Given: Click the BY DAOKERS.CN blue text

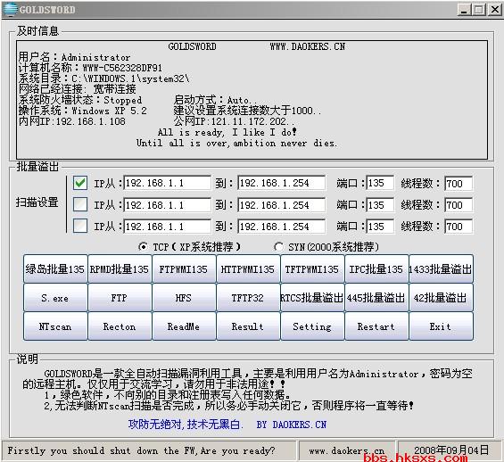Looking at the screenshot, I should click(x=292, y=425).
